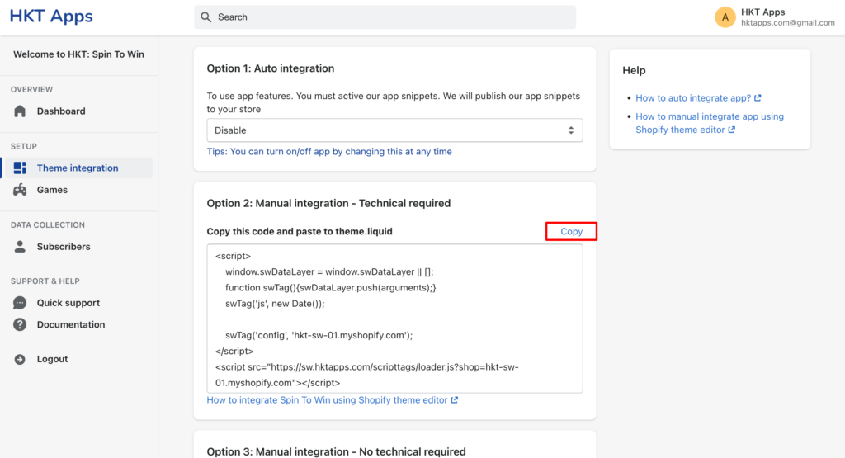This screenshot has height=458, width=845.
Task: Click the Logout arrow icon
Action: [x=20, y=360]
